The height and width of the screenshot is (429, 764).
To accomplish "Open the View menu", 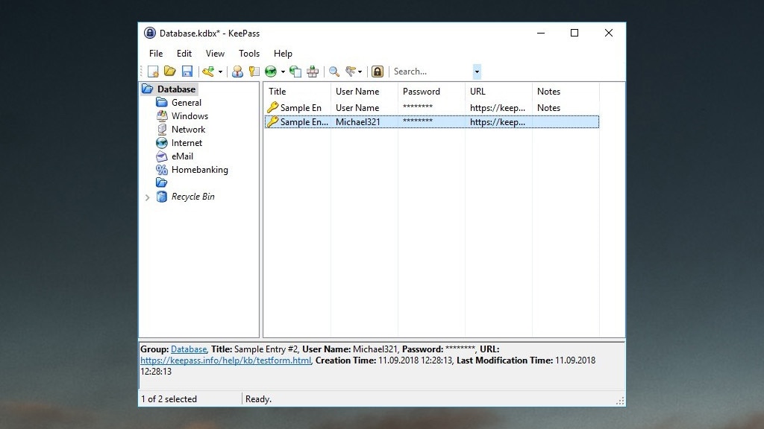I will [215, 54].
